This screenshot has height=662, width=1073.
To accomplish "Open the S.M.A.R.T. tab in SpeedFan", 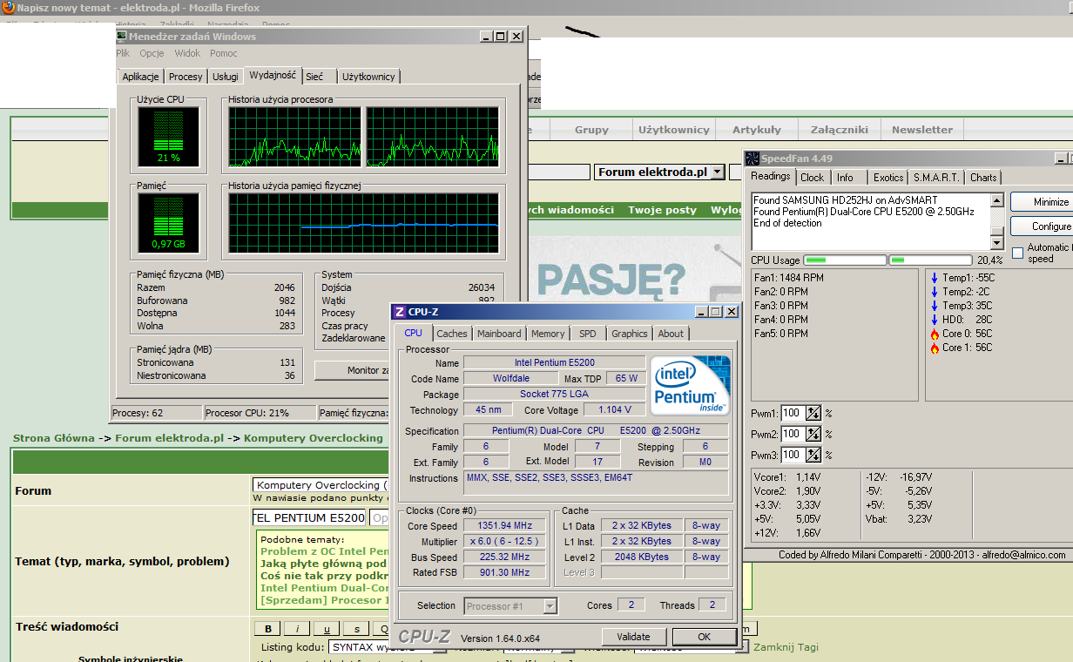I will 935,178.
